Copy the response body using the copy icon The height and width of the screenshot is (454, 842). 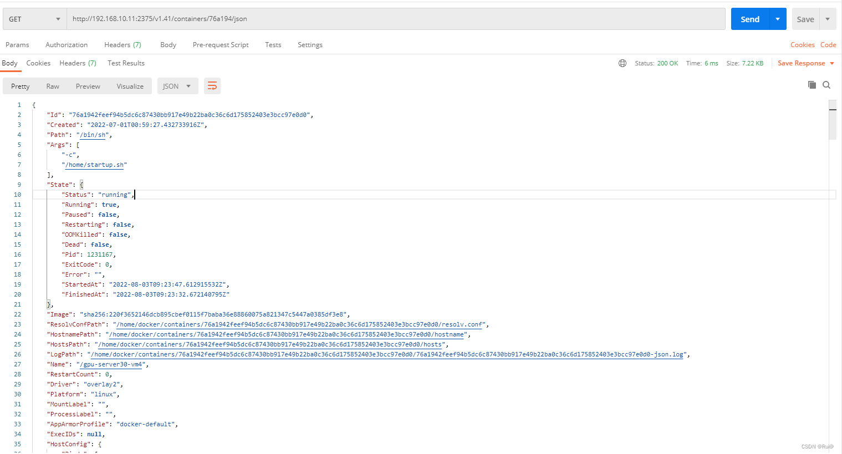tap(812, 85)
